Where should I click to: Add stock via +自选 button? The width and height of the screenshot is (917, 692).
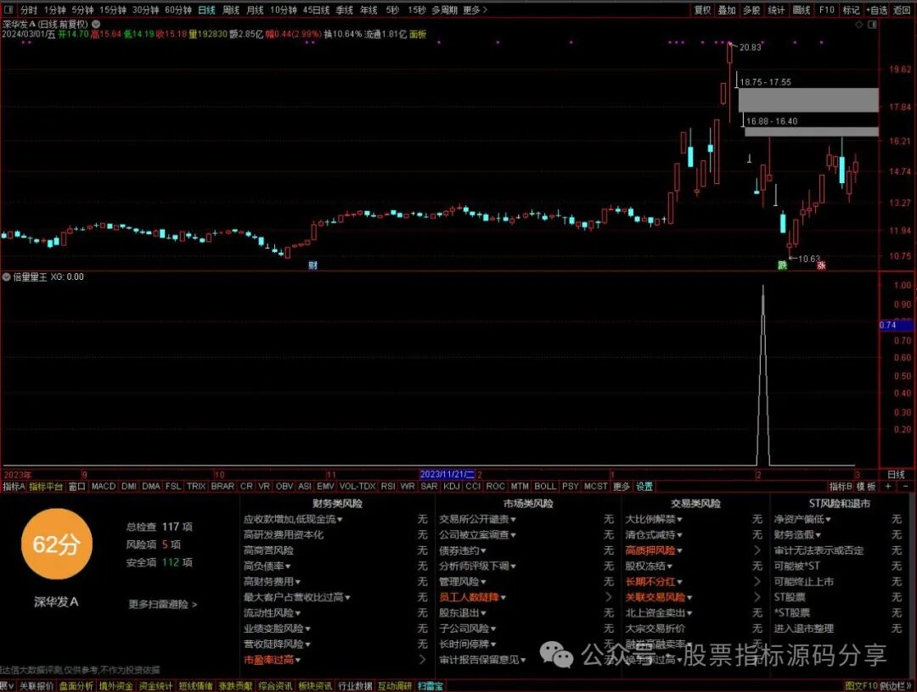point(876,10)
